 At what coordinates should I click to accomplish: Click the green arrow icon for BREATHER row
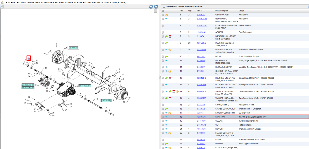pos(167,36)
